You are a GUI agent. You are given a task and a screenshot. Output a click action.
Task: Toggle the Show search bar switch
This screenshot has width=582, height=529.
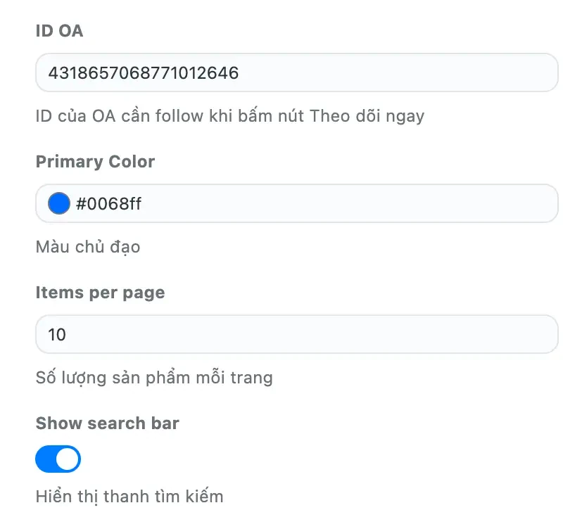[58, 459]
